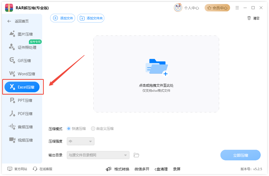Click the browse output folder icon
This screenshot has height=176, width=269.
pos(136,155)
